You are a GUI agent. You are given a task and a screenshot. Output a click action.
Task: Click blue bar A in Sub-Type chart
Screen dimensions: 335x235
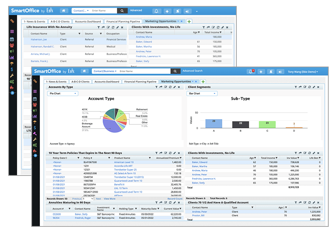point(214,124)
